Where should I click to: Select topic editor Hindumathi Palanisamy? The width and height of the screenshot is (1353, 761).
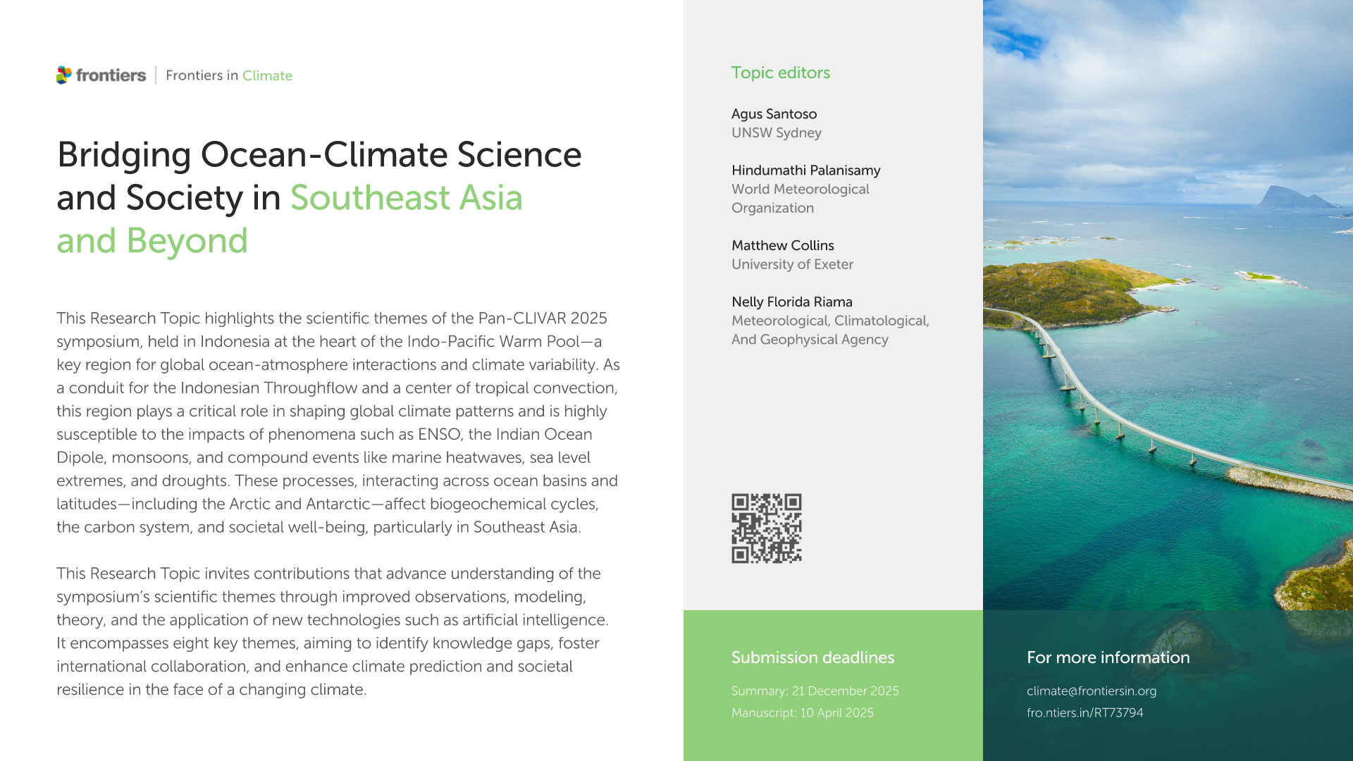pos(805,170)
